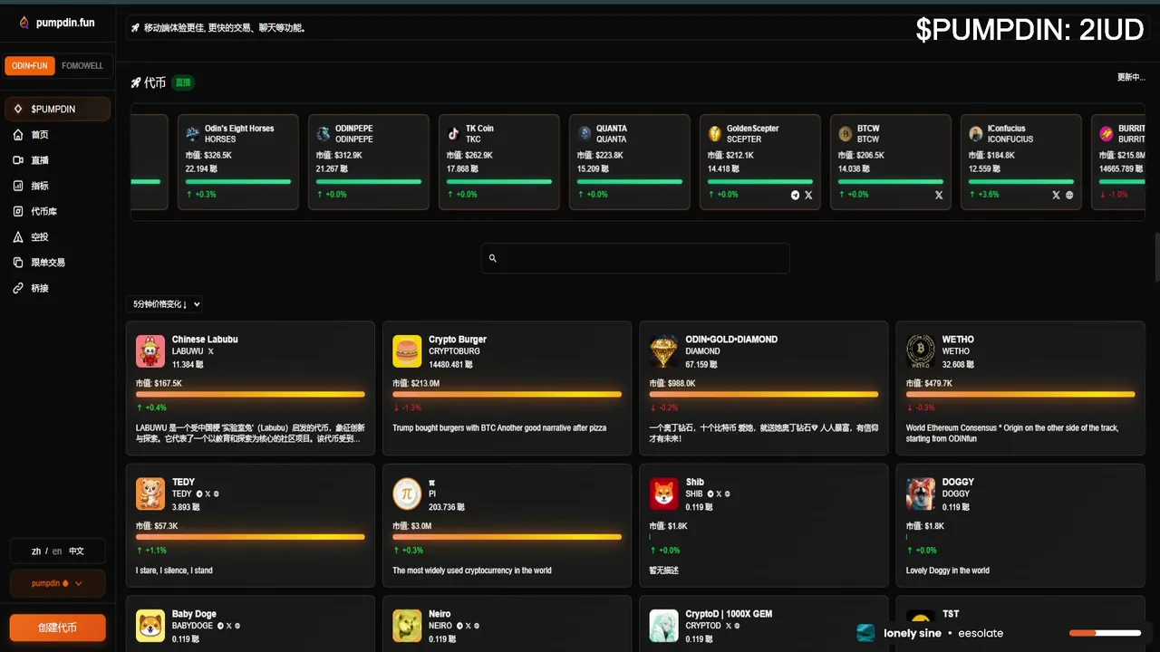1160x652 pixels.
Task: Click the ODIN•GOLD•DIAMOND diamond image
Action: pos(664,351)
